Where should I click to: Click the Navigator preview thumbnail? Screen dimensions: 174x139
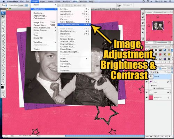tap(159, 28)
